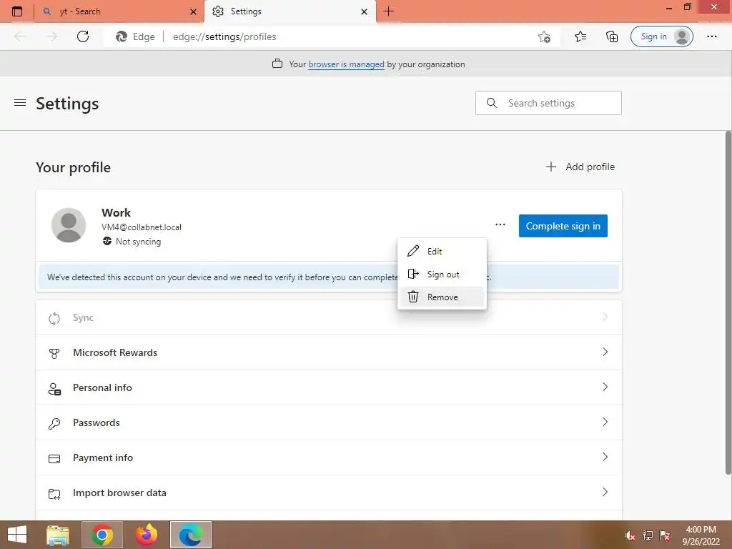
Task: Click the Not syncing status text
Action: 138,242
